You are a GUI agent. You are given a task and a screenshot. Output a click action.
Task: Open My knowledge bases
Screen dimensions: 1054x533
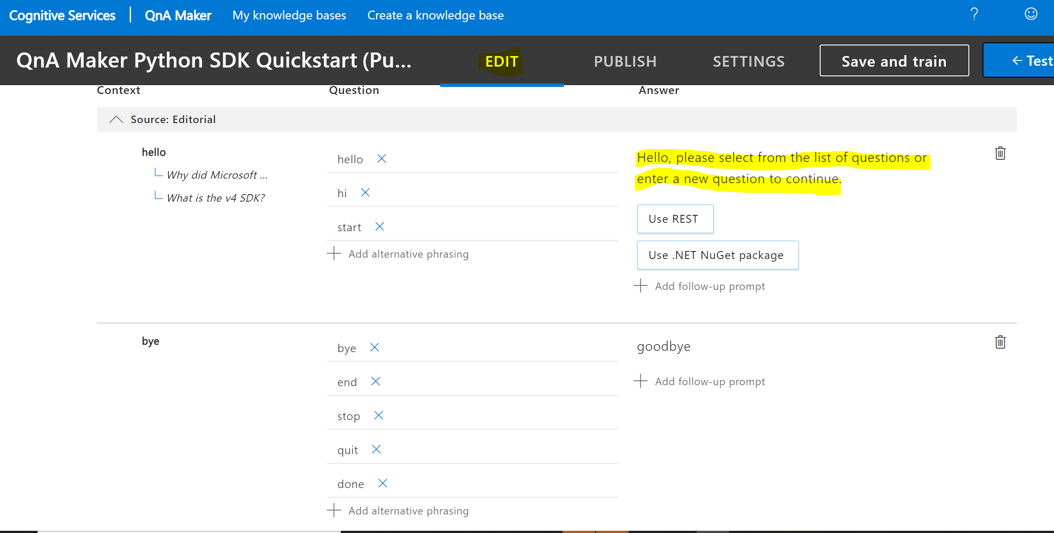pos(289,15)
